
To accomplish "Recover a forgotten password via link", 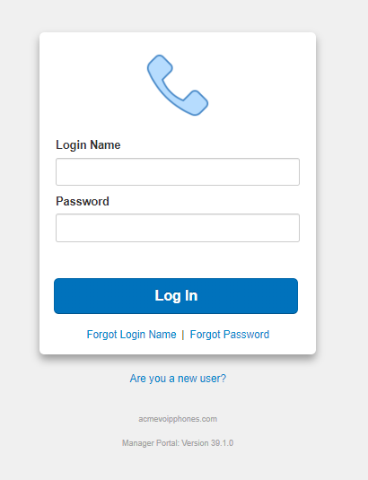I will [x=230, y=335].
